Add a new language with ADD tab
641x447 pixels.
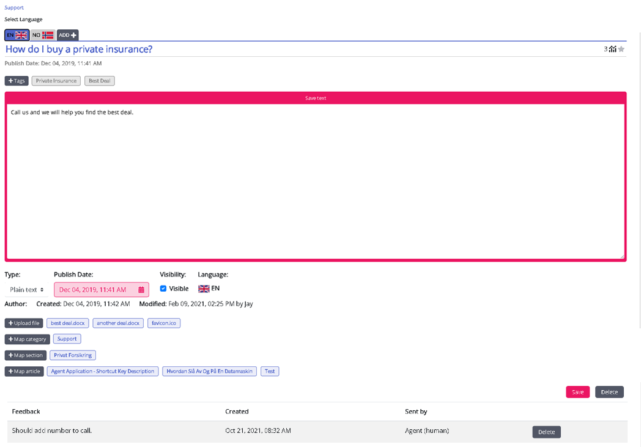pyautogui.click(x=67, y=35)
